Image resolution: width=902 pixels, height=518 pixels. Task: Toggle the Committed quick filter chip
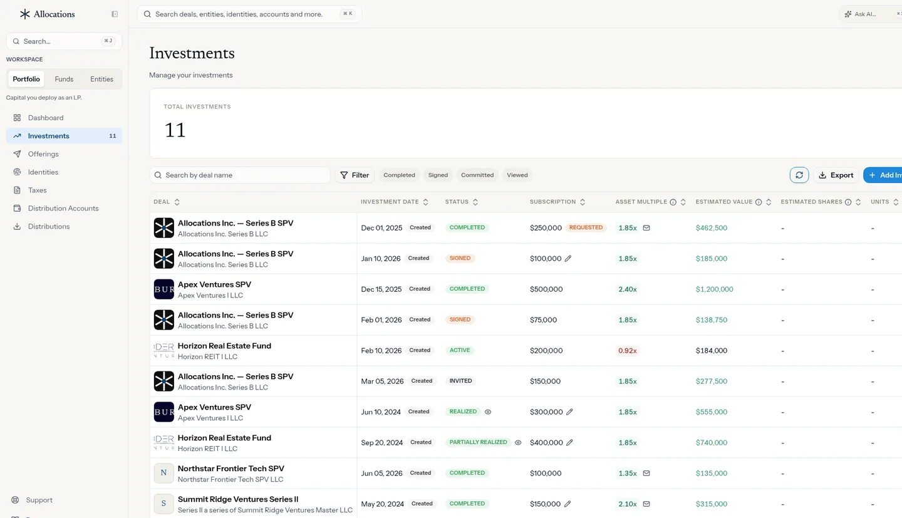[477, 175]
